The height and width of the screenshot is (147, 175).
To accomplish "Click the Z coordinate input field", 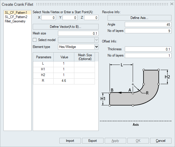I will (x=91, y=18).
